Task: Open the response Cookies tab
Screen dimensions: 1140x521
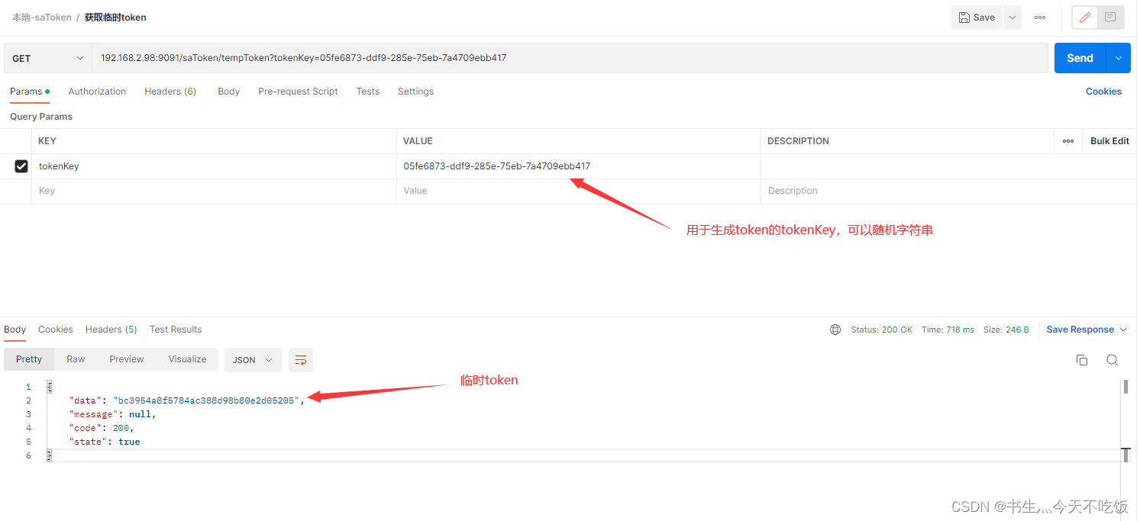Action: pyautogui.click(x=56, y=330)
